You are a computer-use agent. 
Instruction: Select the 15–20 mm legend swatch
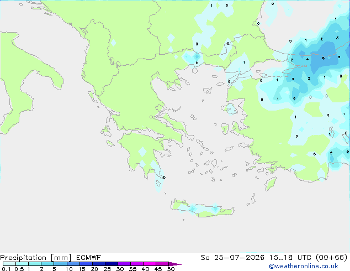[86, 264]
